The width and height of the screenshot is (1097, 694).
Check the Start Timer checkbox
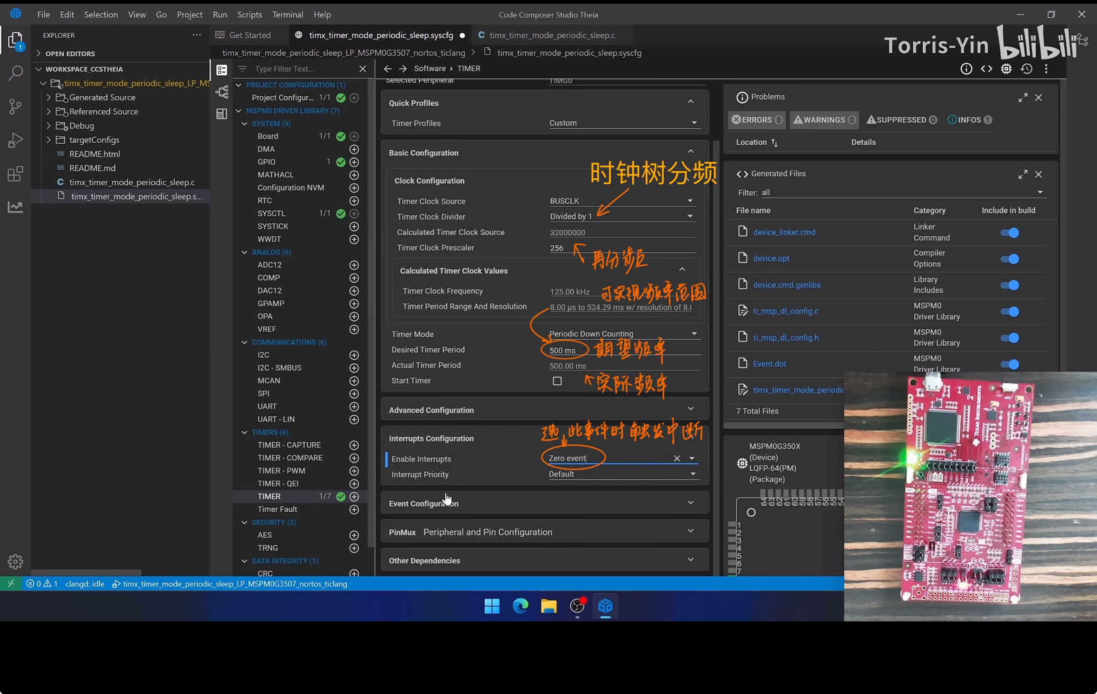coord(557,381)
